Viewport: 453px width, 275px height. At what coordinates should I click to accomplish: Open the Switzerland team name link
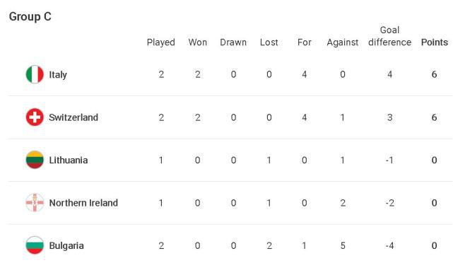(x=73, y=117)
